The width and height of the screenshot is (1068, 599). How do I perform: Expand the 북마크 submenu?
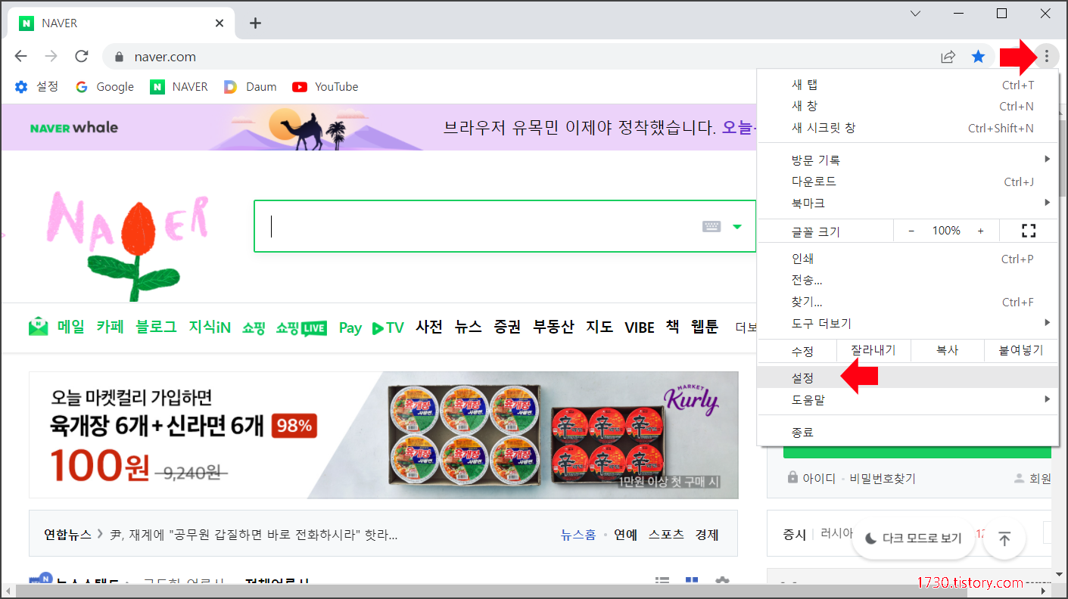pos(908,203)
